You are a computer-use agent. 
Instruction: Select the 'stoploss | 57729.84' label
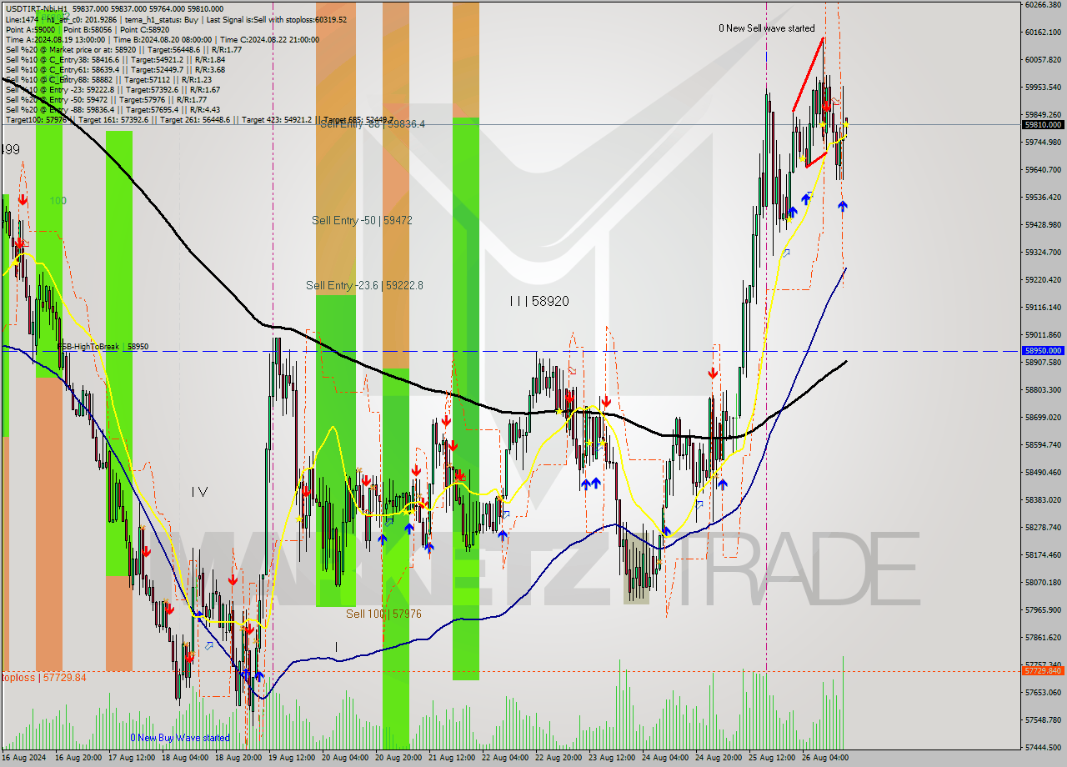[x=43, y=678]
